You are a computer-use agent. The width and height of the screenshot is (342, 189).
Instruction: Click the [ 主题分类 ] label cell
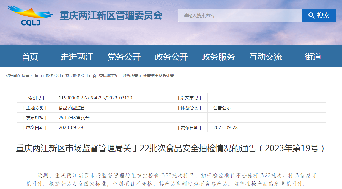pos(35,108)
